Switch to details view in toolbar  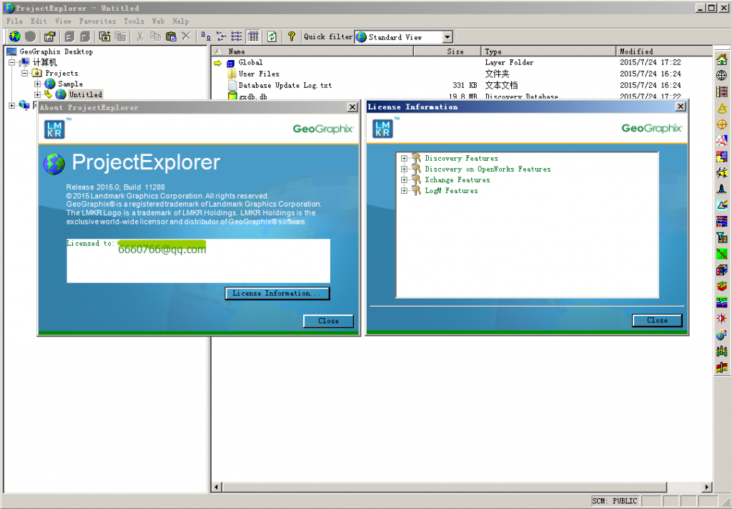pyautogui.click(x=253, y=36)
